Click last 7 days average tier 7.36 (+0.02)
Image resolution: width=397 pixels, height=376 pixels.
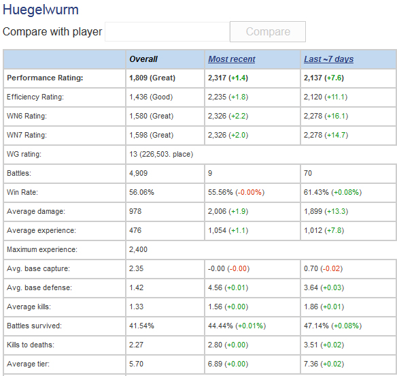point(324,364)
